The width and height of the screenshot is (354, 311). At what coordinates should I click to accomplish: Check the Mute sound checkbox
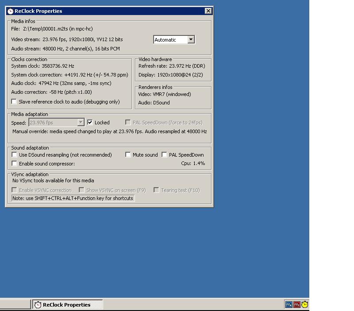click(x=128, y=155)
